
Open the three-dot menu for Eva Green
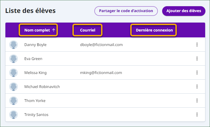[x=197, y=58]
